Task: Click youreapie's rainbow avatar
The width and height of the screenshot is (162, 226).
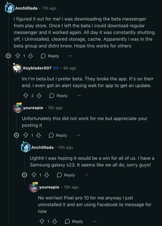Action: pos(17,108)
